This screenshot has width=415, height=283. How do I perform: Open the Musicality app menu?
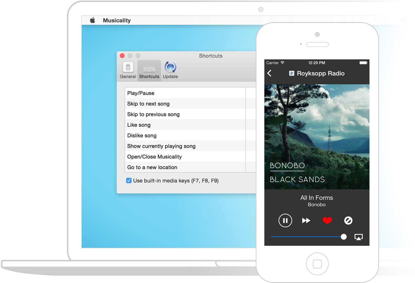tap(117, 20)
